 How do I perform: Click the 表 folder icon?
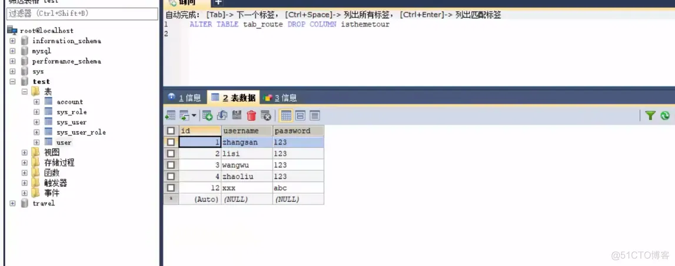click(x=36, y=91)
